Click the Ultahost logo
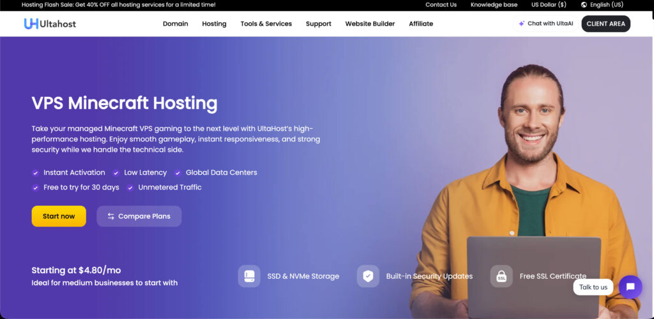Viewport: 654px width, 319px height. [x=50, y=24]
